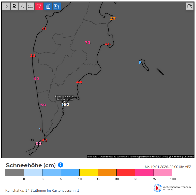Toggle city labels with CITY button
The image size is (196, 195).
pyautogui.click(x=31, y=6)
